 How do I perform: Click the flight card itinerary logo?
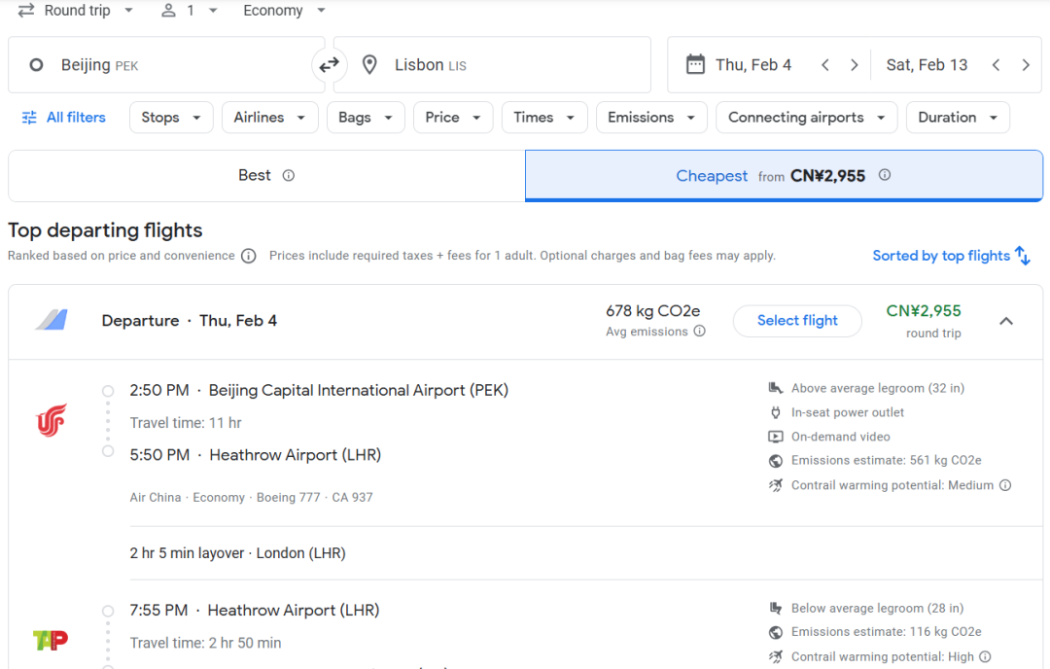pyautogui.click(x=52, y=320)
